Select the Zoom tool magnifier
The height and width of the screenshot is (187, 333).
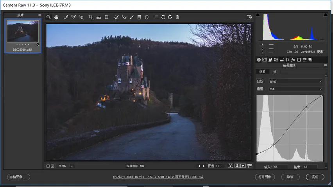tap(48, 17)
